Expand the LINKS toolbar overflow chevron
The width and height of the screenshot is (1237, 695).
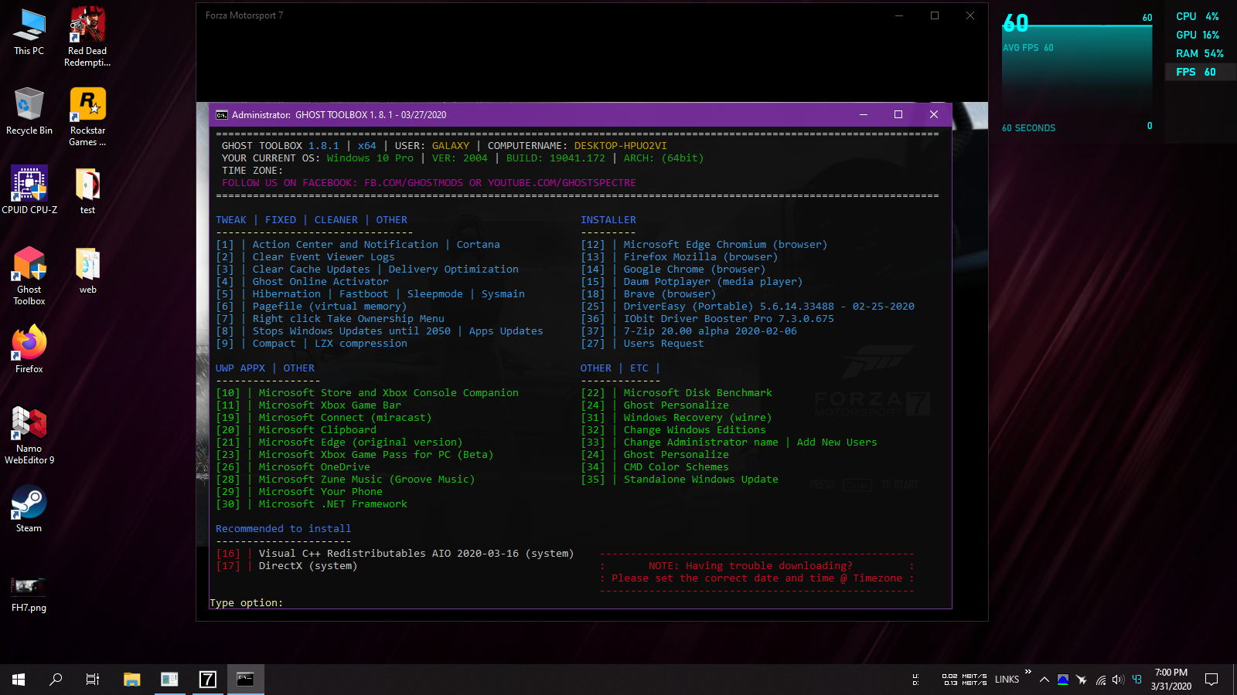(1028, 672)
